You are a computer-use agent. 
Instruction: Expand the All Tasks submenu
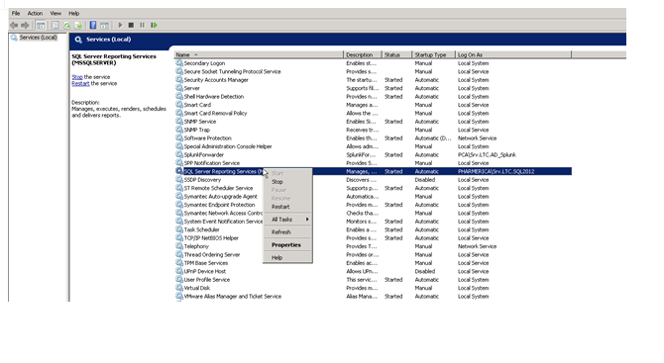point(287,220)
